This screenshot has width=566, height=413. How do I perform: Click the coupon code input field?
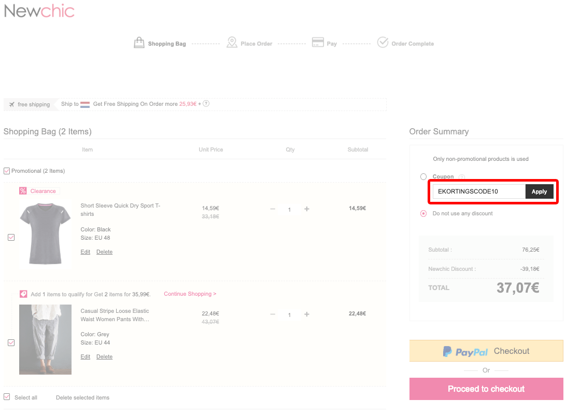479,191
